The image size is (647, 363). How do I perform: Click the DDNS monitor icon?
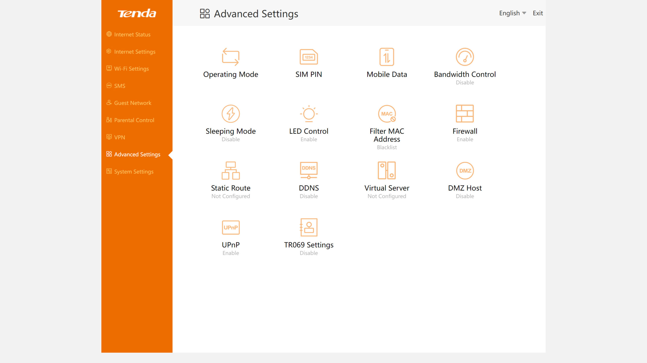[x=309, y=171]
